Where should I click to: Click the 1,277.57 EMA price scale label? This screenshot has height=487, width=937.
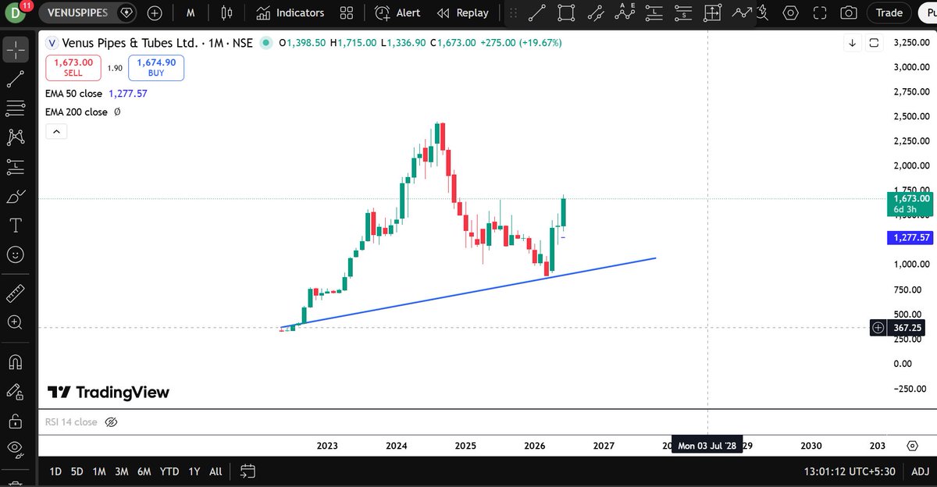pos(910,237)
